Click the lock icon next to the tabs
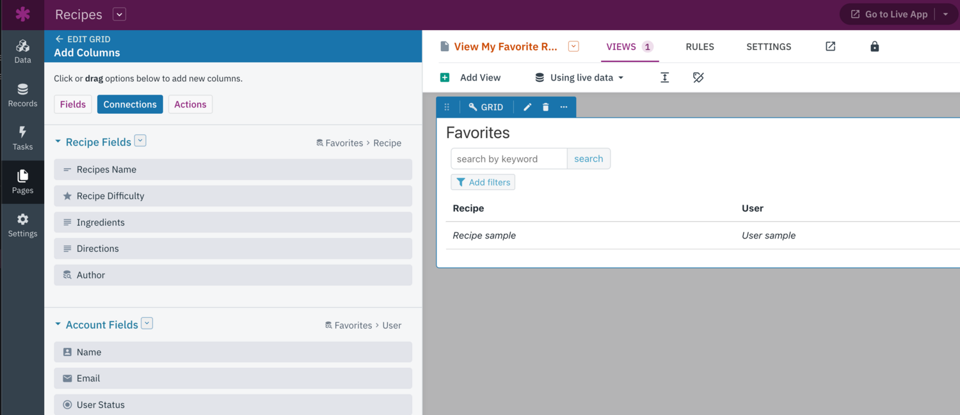Screen dimensions: 960x415 click(874, 46)
